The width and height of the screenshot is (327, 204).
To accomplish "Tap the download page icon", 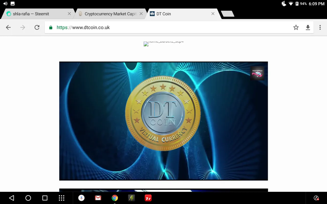I will coord(308,28).
